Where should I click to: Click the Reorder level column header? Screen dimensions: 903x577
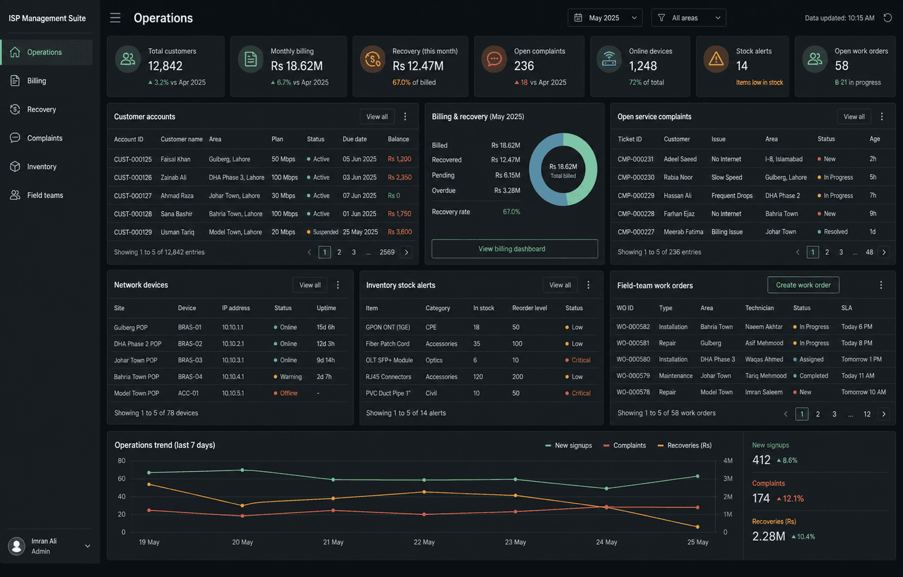(x=529, y=308)
